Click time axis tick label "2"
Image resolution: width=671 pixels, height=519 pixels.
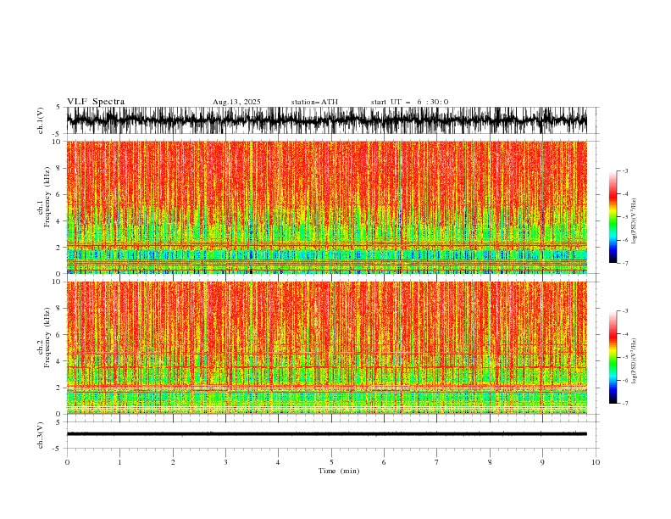pos(173,462)
